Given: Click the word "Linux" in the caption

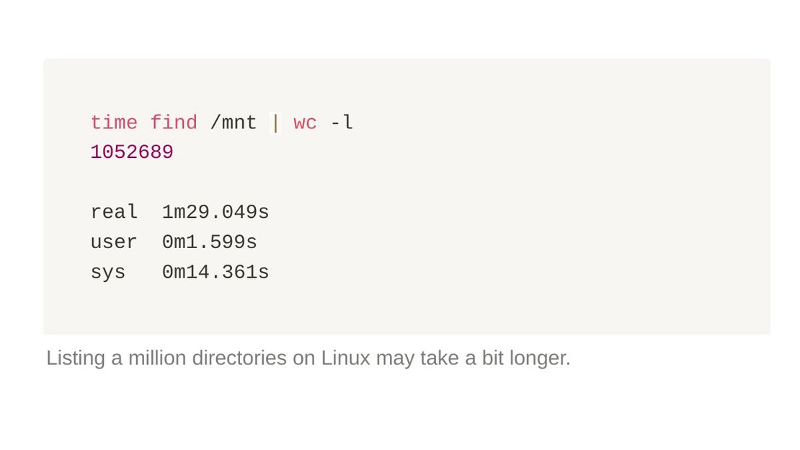Looking at the screenshot, I should point(345,358).
